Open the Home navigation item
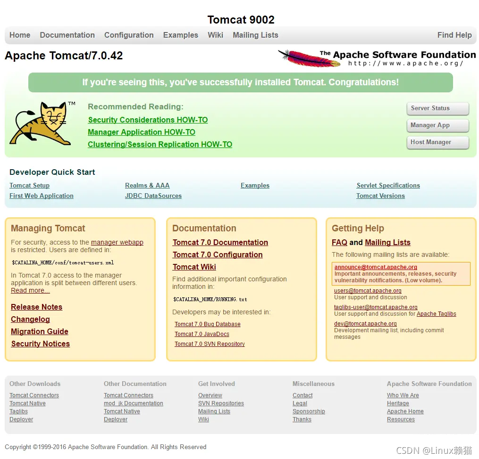 pyautogui.click(x=20, y=35)
